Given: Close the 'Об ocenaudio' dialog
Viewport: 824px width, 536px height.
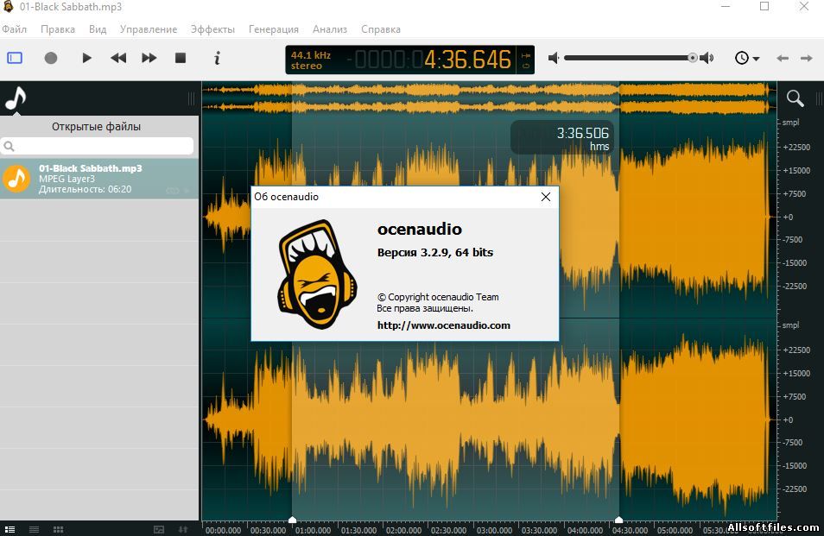Looking at the screenshot, I should 546,196.
